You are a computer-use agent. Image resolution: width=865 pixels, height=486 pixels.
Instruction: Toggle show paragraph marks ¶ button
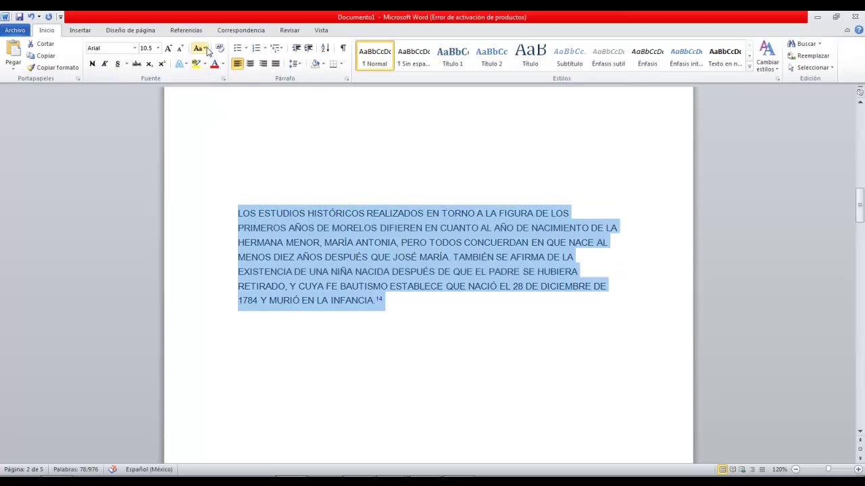[343, 48]
